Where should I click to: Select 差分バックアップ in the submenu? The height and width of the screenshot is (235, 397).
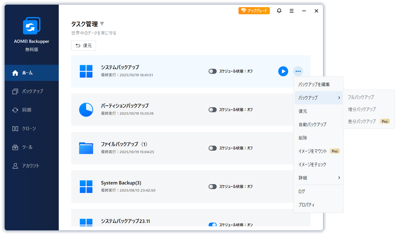pos(368,121)
